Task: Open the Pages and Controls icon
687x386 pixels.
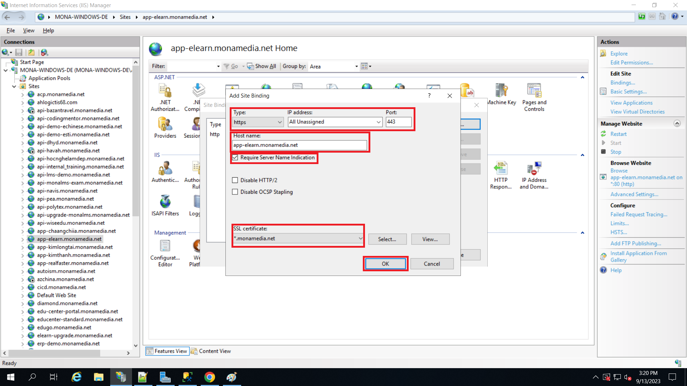Action: [x=534, y=97]
